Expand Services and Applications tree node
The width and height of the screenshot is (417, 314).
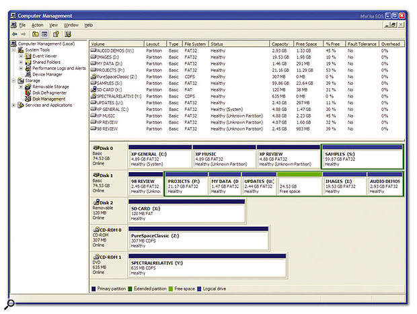coord(13,105)
